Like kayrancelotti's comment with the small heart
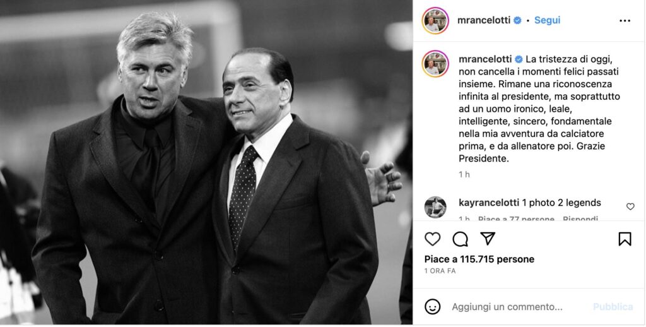 630,206
